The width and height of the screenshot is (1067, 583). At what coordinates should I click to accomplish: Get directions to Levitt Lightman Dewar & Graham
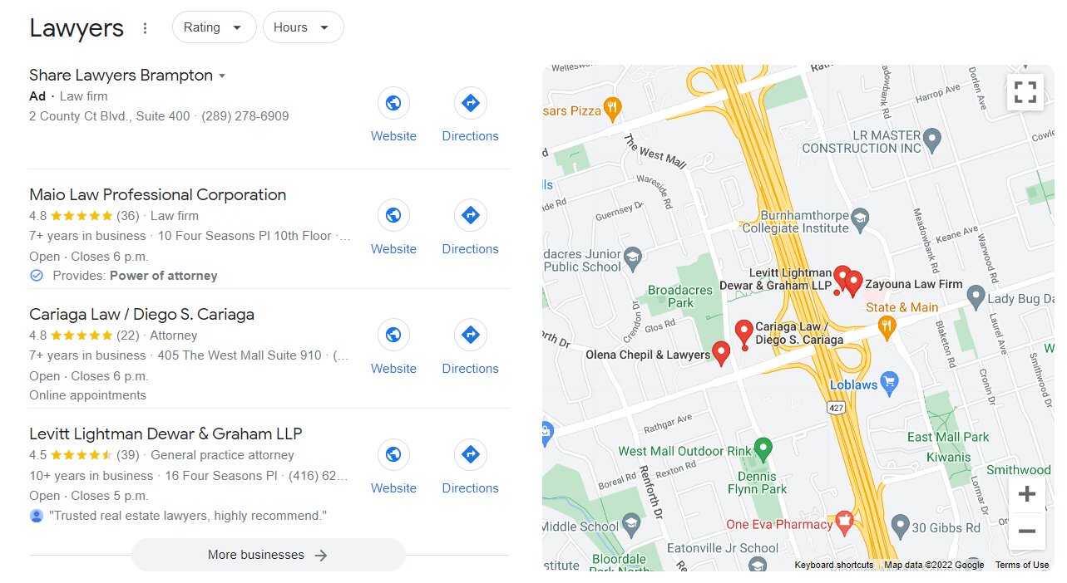pyautogui.click(x=470, y=455)
